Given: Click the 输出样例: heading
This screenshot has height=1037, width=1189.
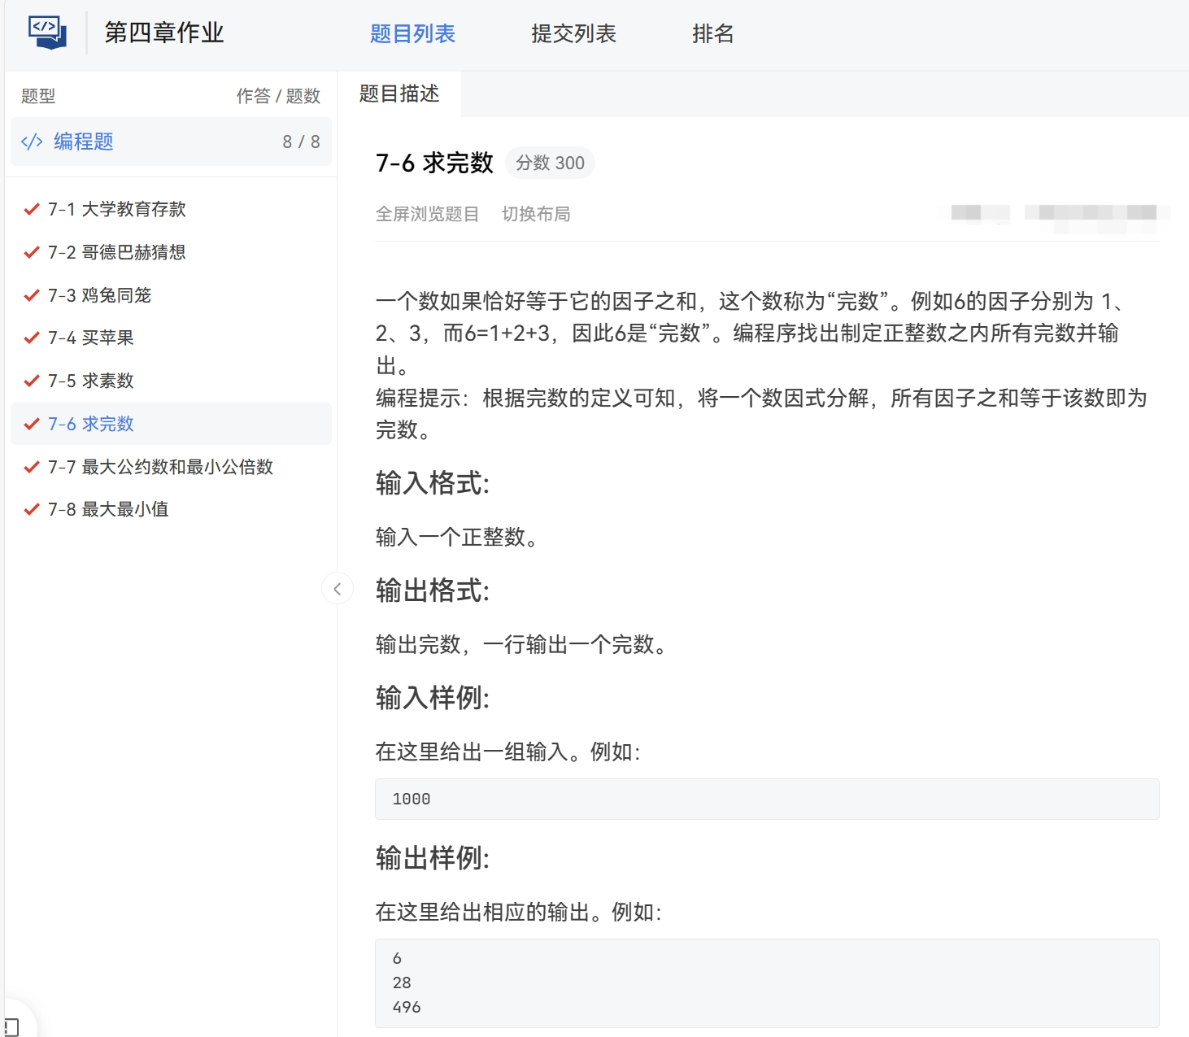Looking at the screenshot, I should click(433, 858).
